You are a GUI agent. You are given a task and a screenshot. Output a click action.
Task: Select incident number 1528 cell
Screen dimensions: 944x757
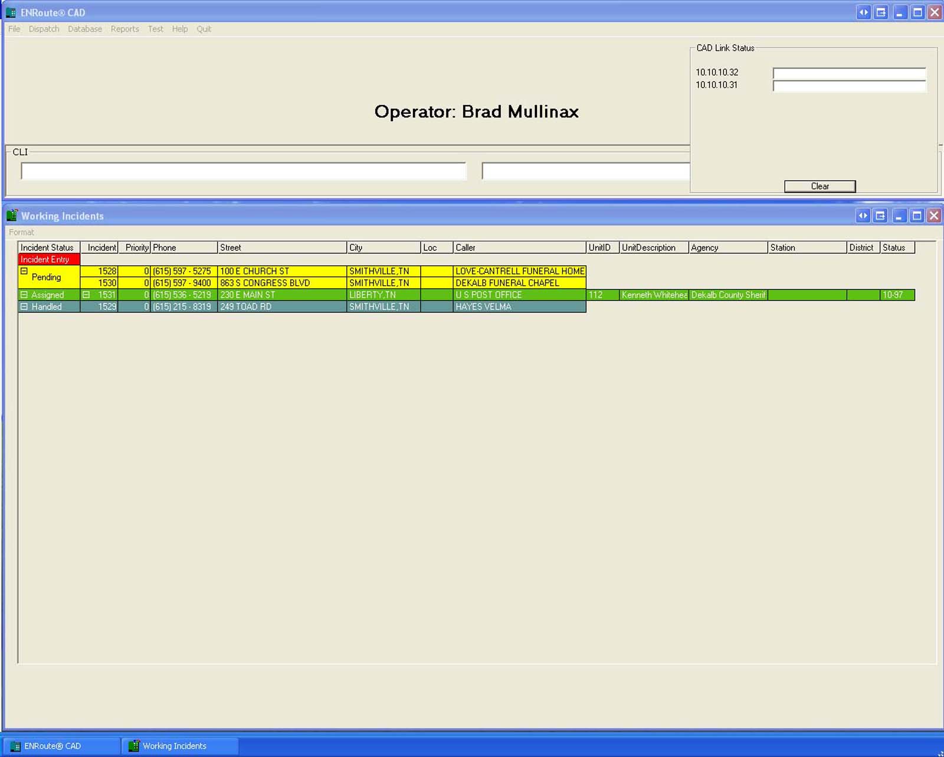tap(99, 271)
